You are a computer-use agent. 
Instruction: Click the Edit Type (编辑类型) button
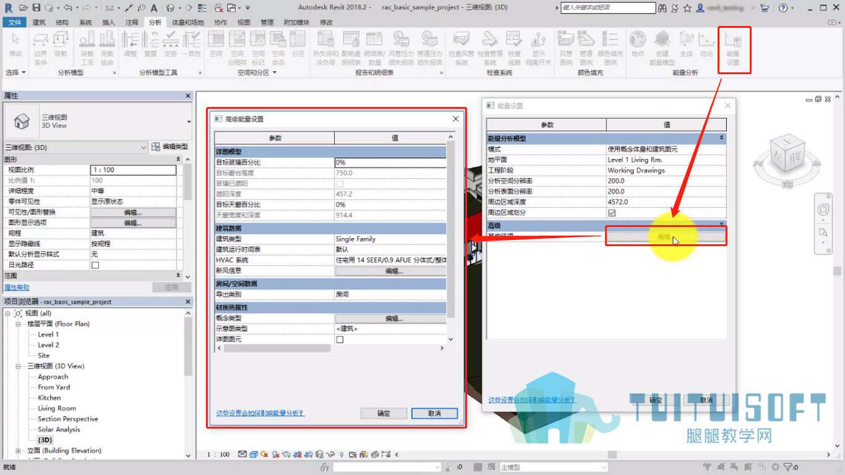[x=170, y=147]
